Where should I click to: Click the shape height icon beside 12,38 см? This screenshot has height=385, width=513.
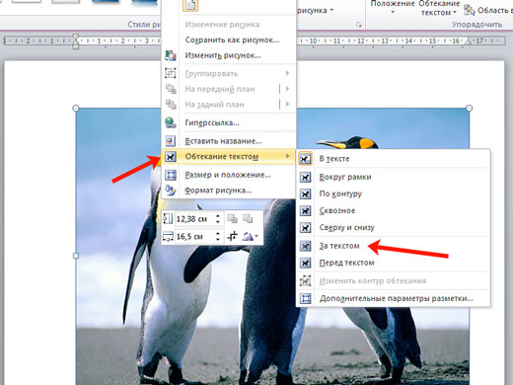[x=168, y=219]
